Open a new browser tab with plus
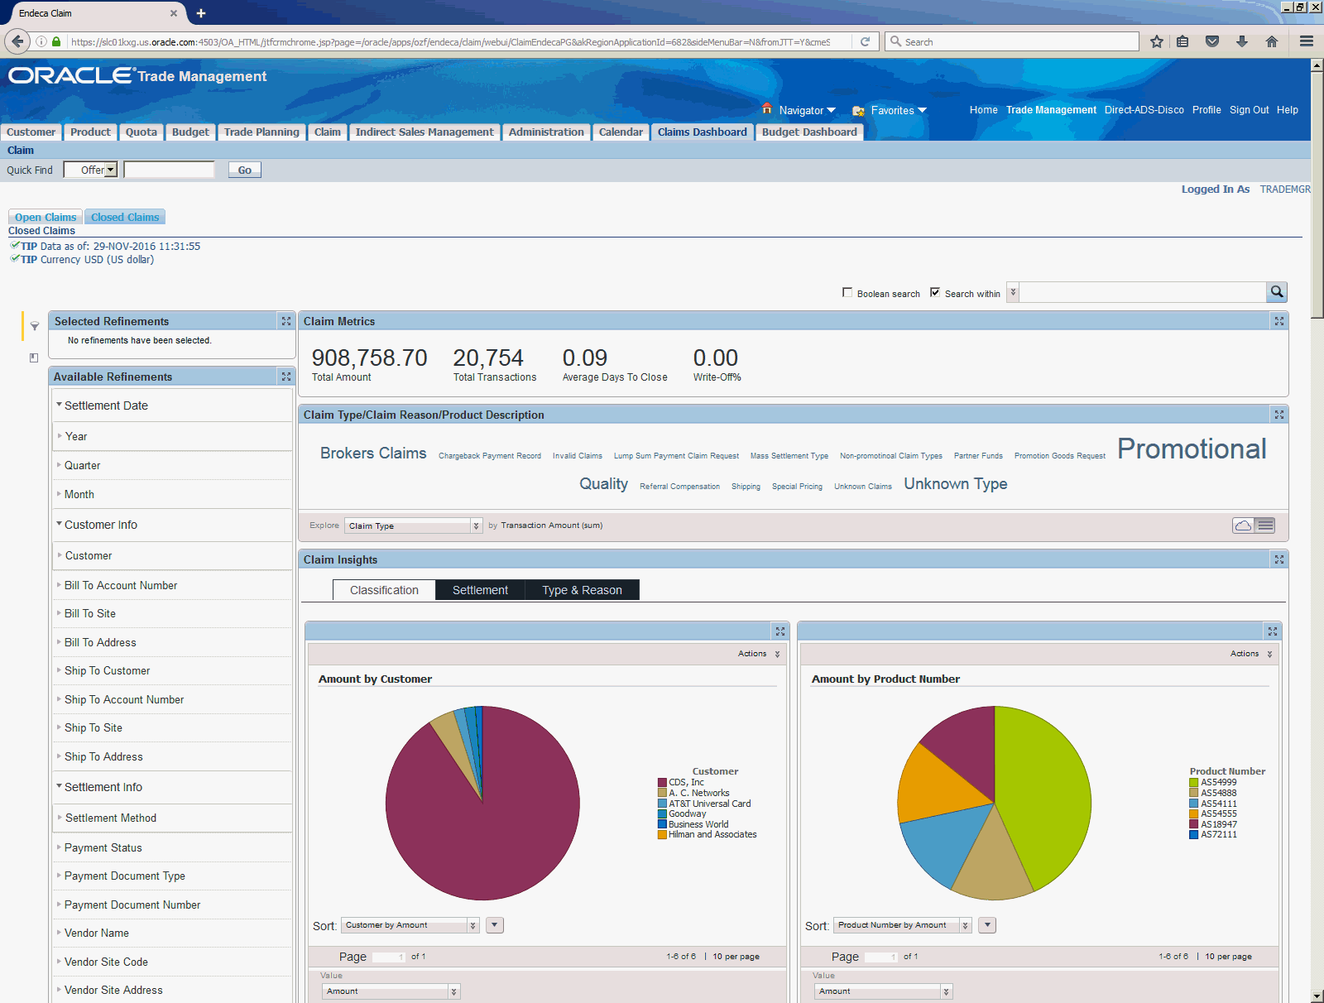This screenshot has height=1003, width=1324. pos(201,13)
